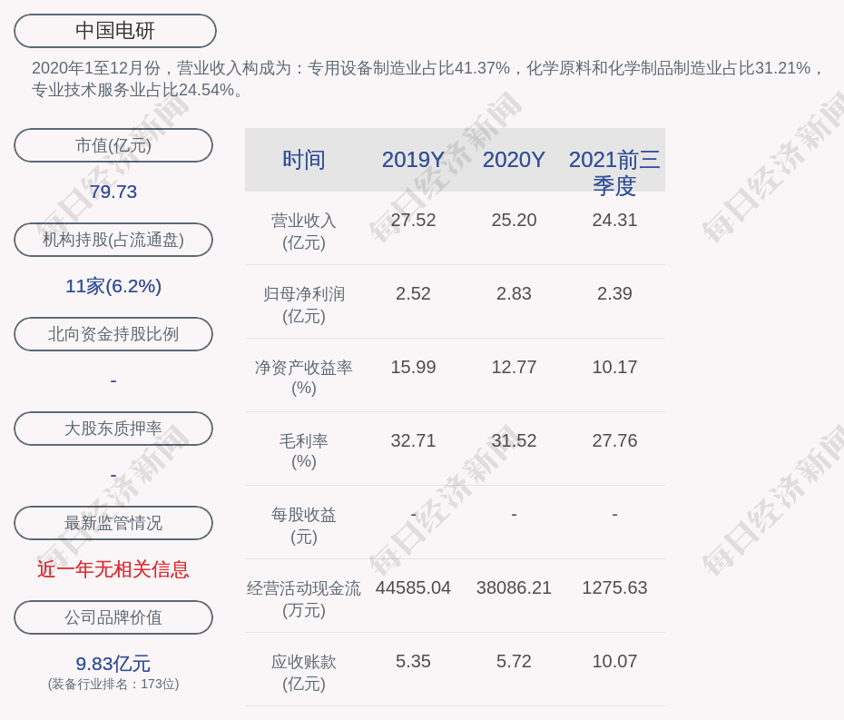Viewport: 844px width, 720px height.
Task: Click the 机构持股(占流通盘) pill
Action: point(113,240)
